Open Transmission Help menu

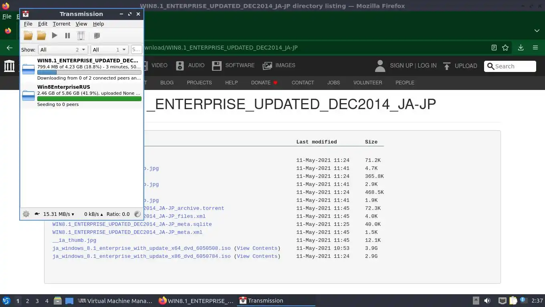click(98, 24)
